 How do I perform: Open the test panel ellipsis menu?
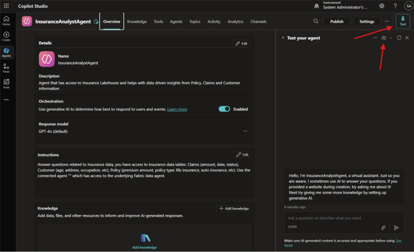click(x=375, y=37)
